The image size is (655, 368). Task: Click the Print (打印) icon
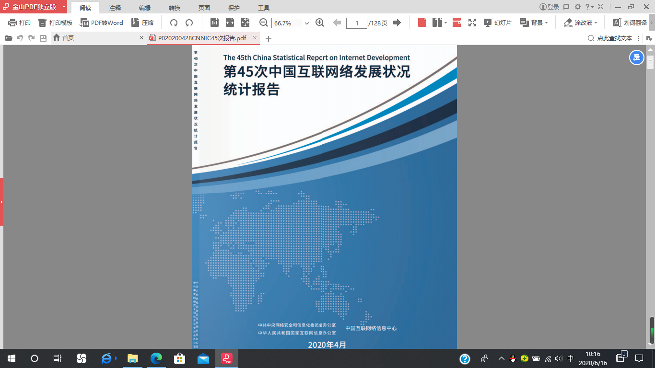coord(19,23)
